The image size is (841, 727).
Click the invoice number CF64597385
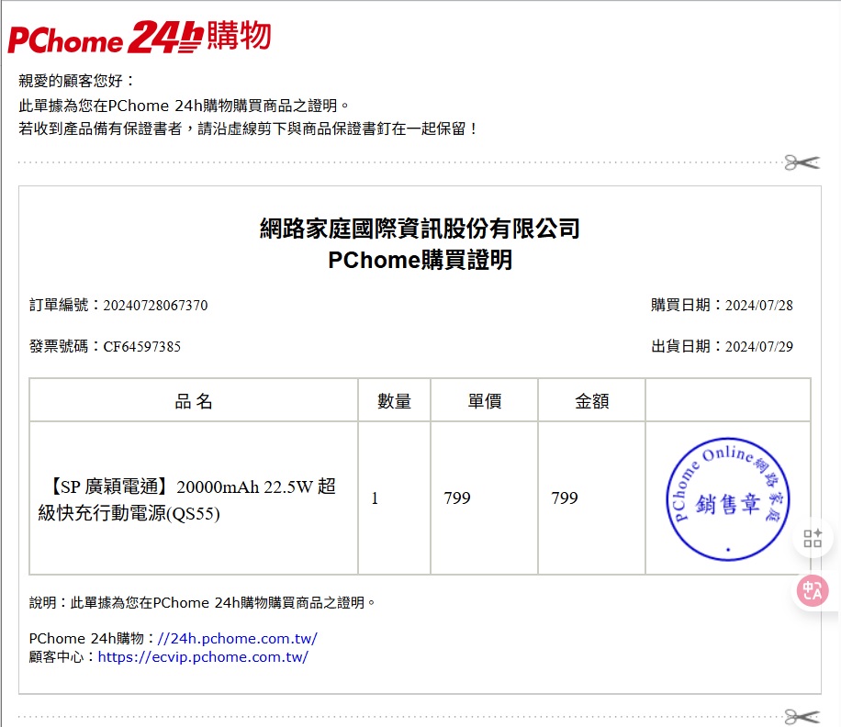coord(141,347)
